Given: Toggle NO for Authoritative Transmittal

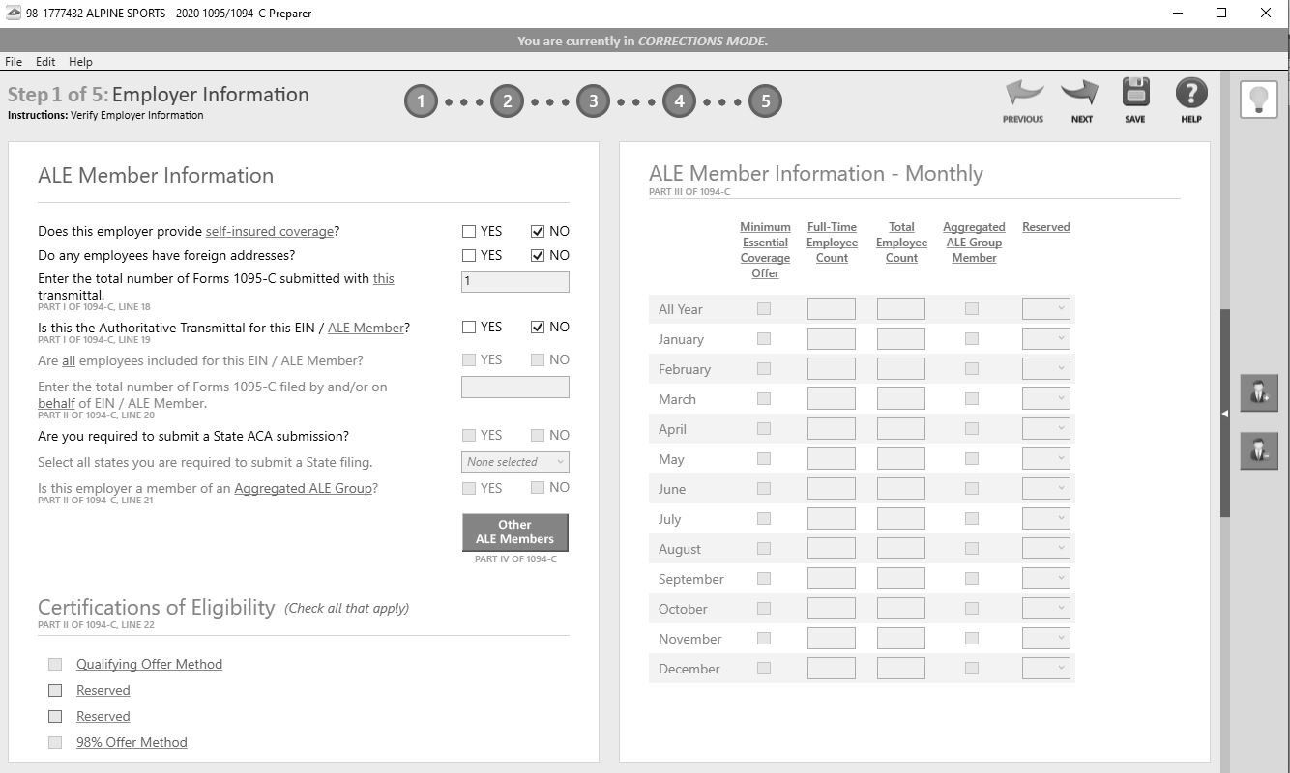Looking at the screenshot, I should tap(538, 327).
